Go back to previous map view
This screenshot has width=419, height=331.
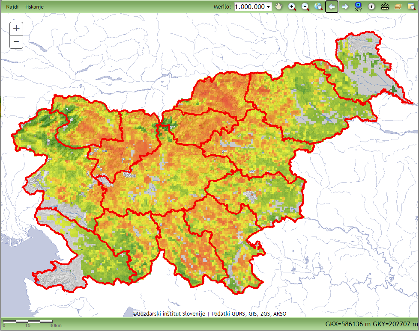click(332, 6)
